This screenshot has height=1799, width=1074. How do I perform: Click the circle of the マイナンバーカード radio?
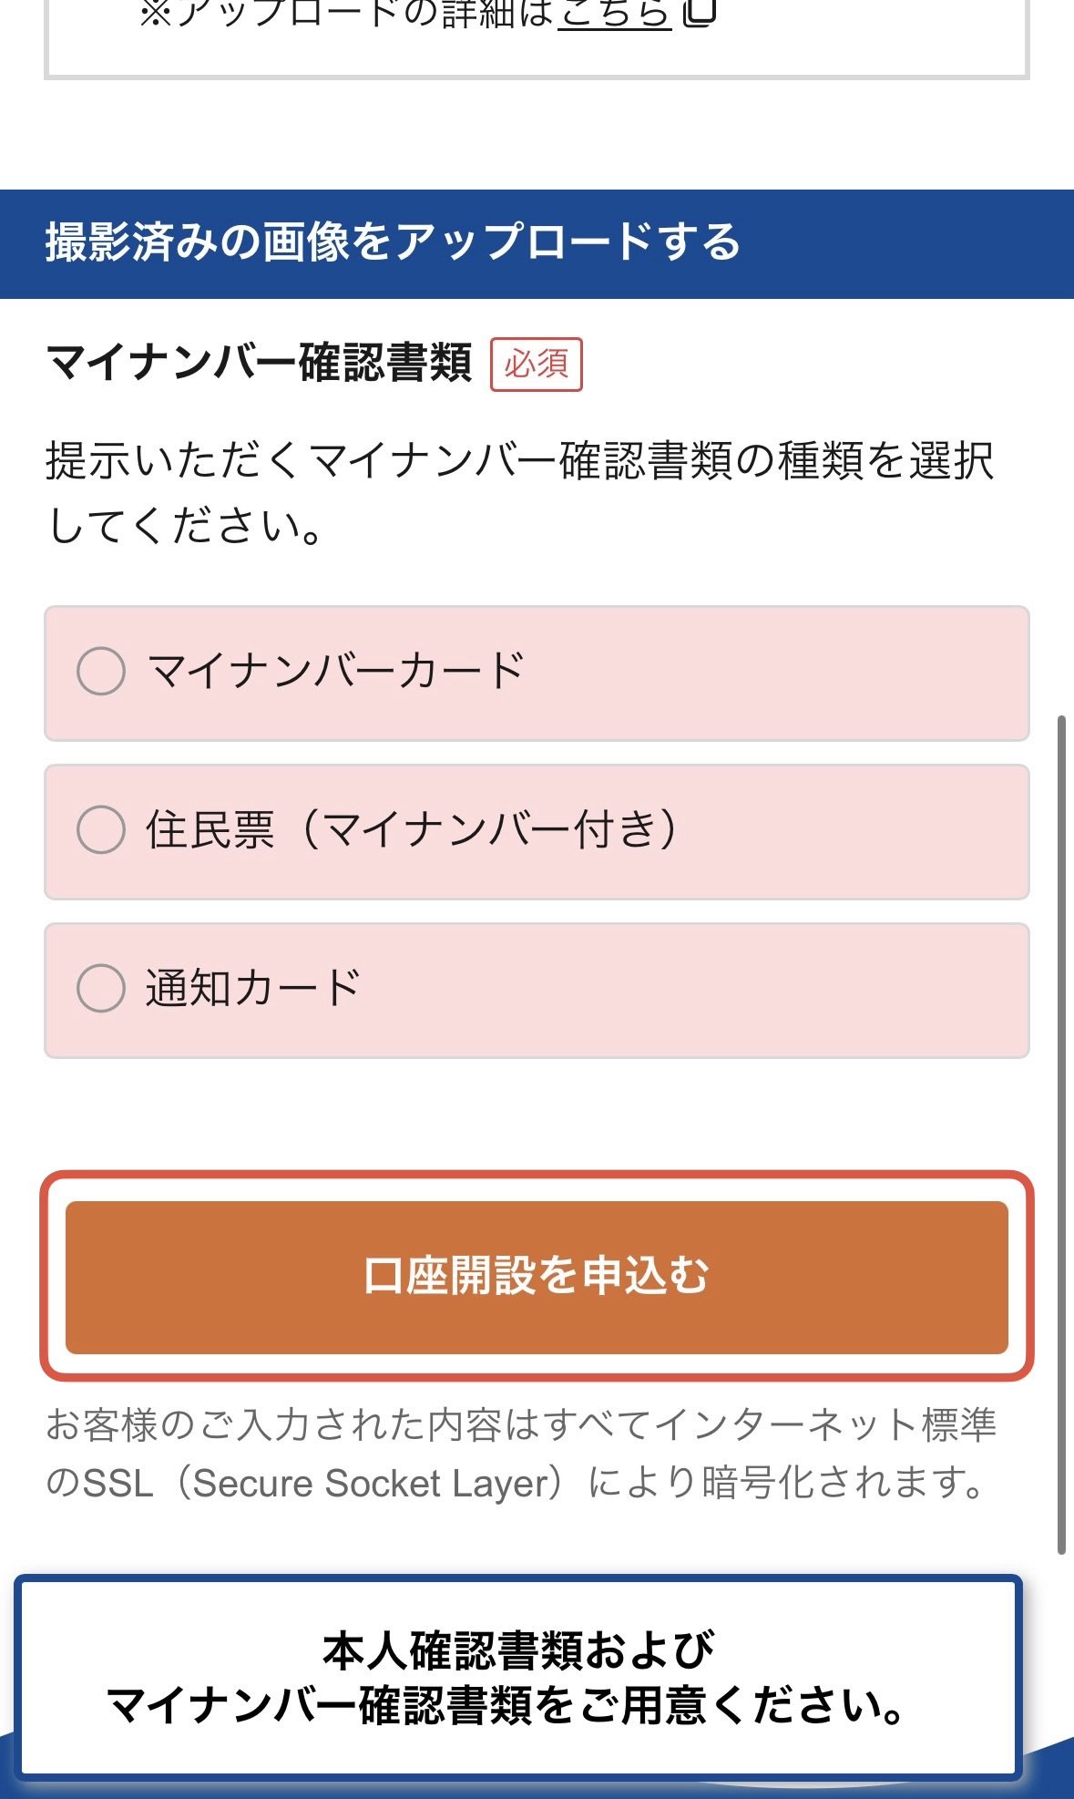(102, 672)
